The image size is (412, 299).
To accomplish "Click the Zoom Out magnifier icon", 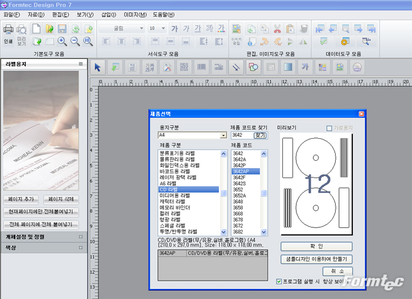I will point(75,41).
